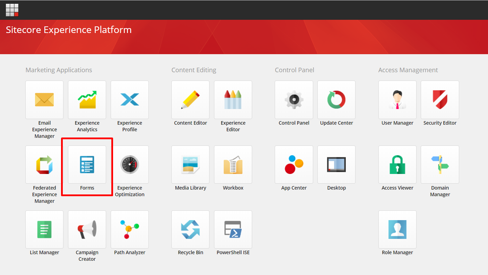The image size is (488, 275).
Task: Open the Forms application
Action: coord(87,165)
